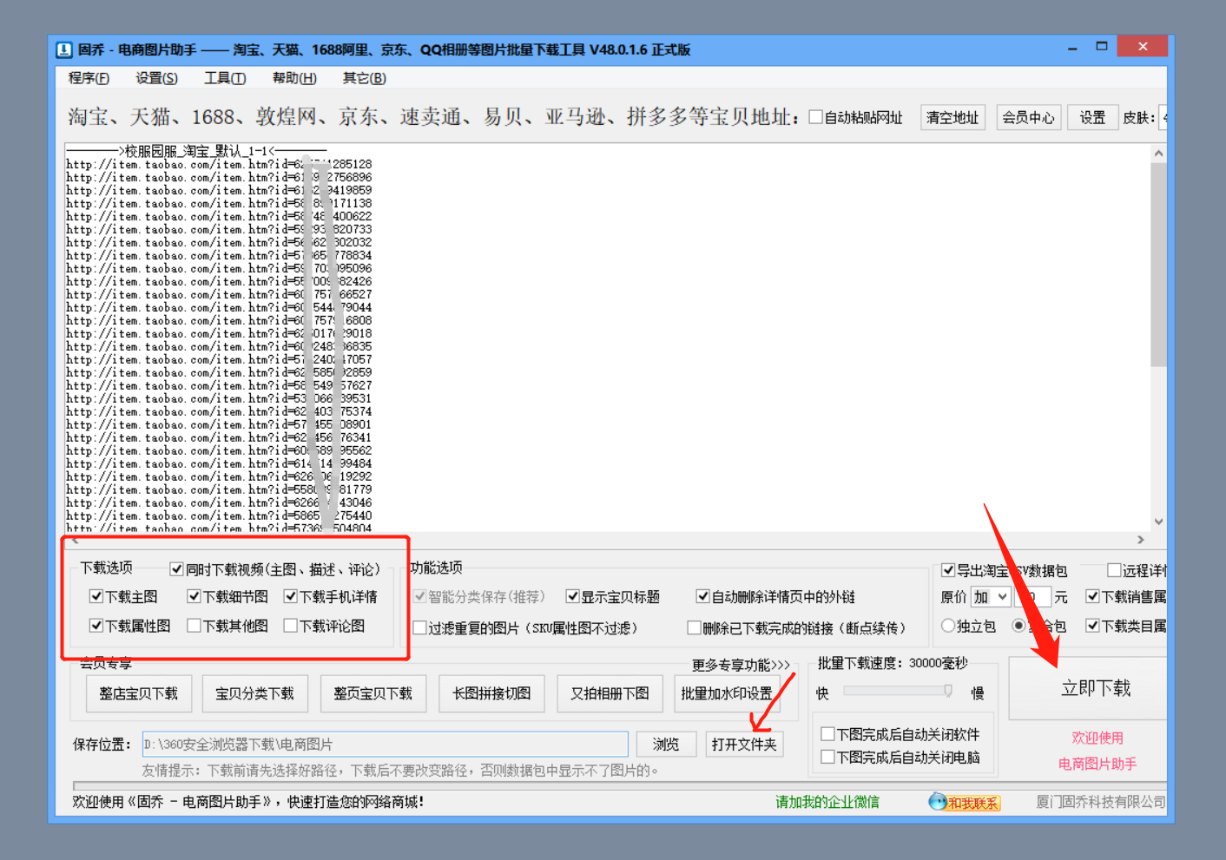Check the 下载其他图 option
The image size is (1226, 860).
pyautogui.click(x=194, y=626)
